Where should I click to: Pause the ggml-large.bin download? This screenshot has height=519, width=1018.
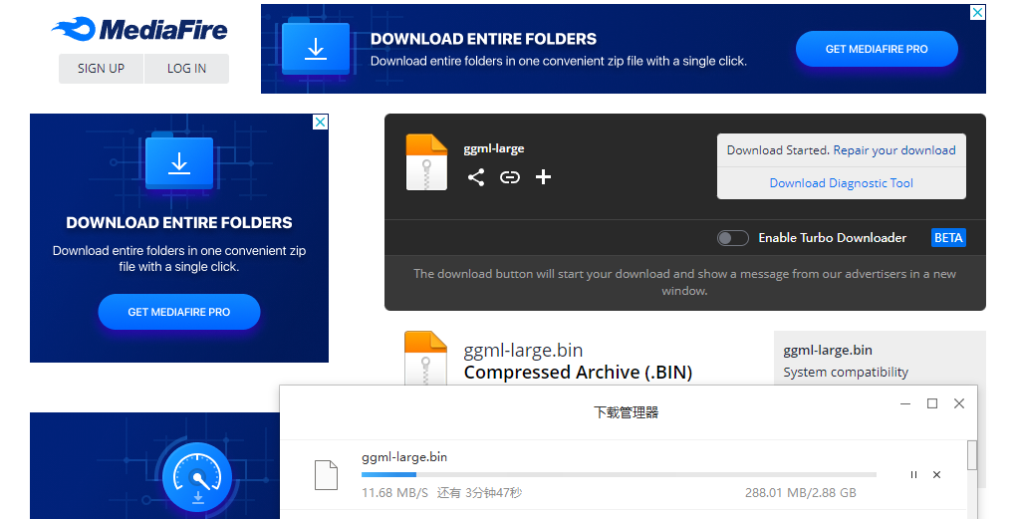[x=913, y=475]
